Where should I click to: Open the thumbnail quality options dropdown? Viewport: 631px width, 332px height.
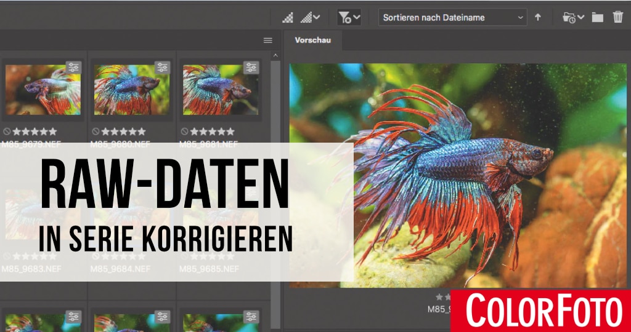311,17
